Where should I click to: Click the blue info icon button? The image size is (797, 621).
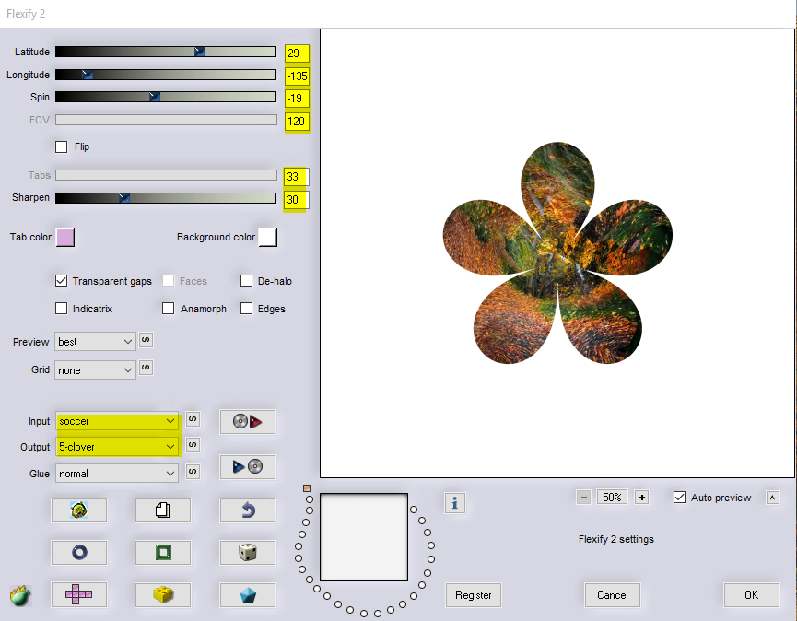point(455,503)
